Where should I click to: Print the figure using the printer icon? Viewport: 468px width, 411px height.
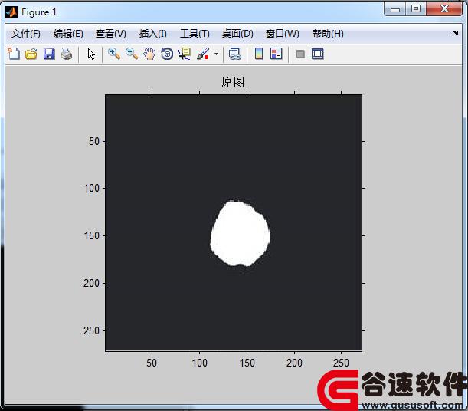67,54
